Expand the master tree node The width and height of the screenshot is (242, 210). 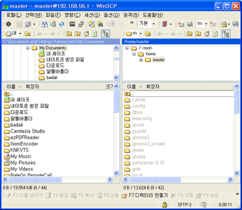[141, 60]
